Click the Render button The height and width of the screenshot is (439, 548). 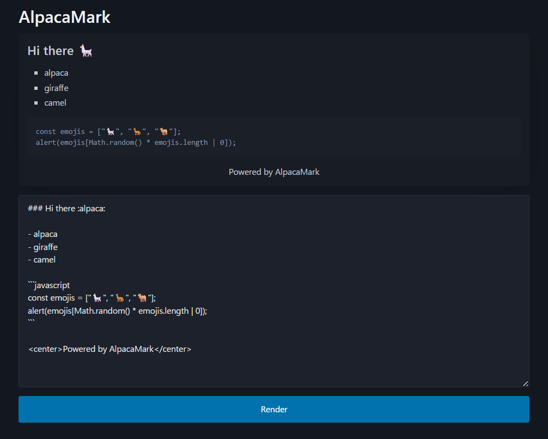pos(273,409)
